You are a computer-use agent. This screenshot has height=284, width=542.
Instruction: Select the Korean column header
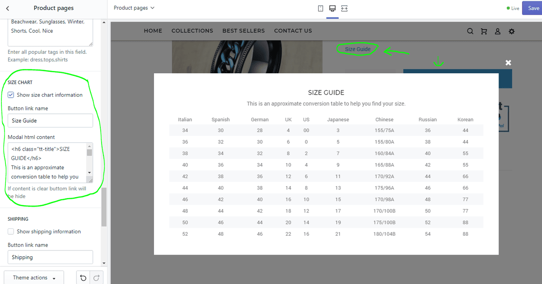465,120
